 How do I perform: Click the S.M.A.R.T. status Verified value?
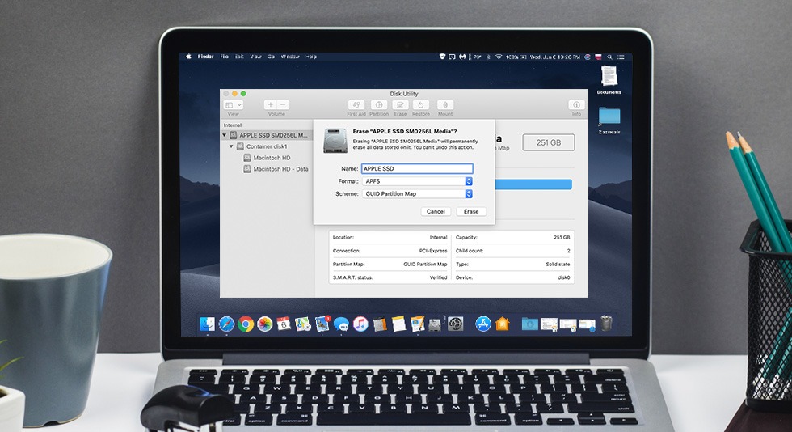tap(438, 277)
